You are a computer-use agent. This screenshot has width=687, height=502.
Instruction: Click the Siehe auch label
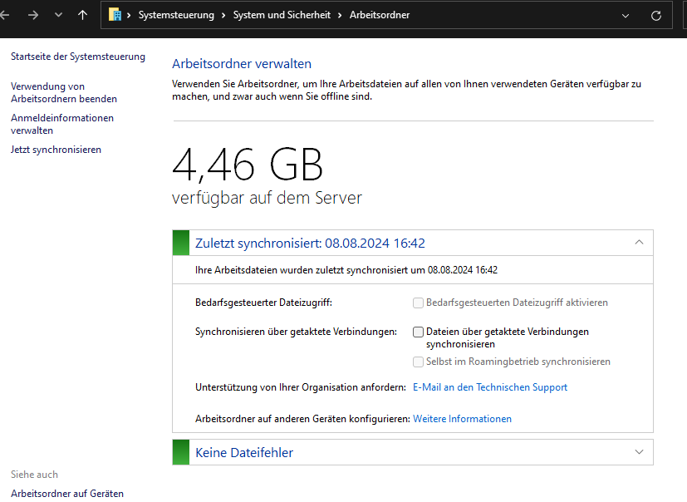[x=34, y=475]
